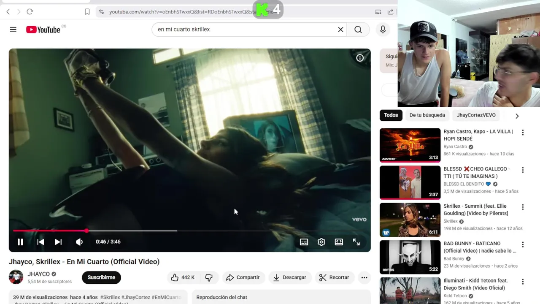This screenshot has width=540, height=304.
Task: Open the YouTube hamburger guide menu
Action: tap(13, 30)
